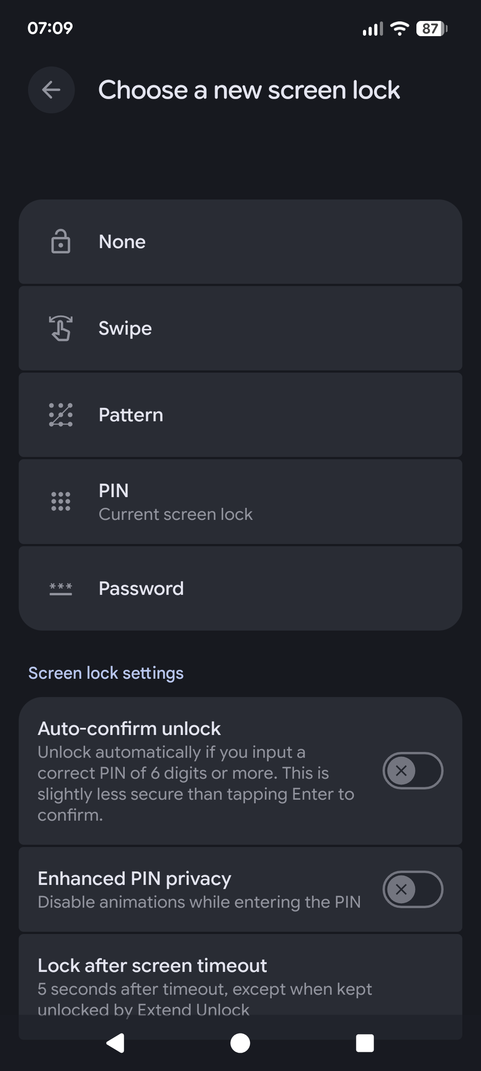Tap the open padlock icon beside None

(x=61, y=241)
